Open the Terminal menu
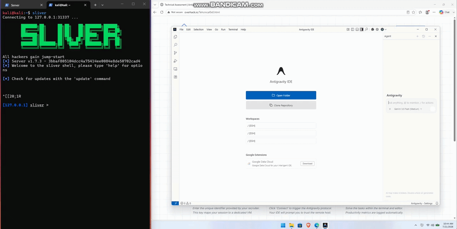Image resolution: width=457 pixels, height=229 pixels. 233,30
